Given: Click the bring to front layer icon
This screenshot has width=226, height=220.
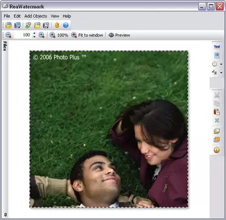Looking at the screenshot, I should tap(217, 131).
